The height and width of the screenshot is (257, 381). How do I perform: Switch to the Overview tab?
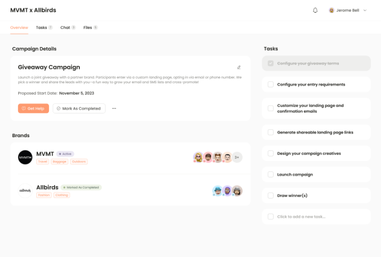tap(19, 27)
